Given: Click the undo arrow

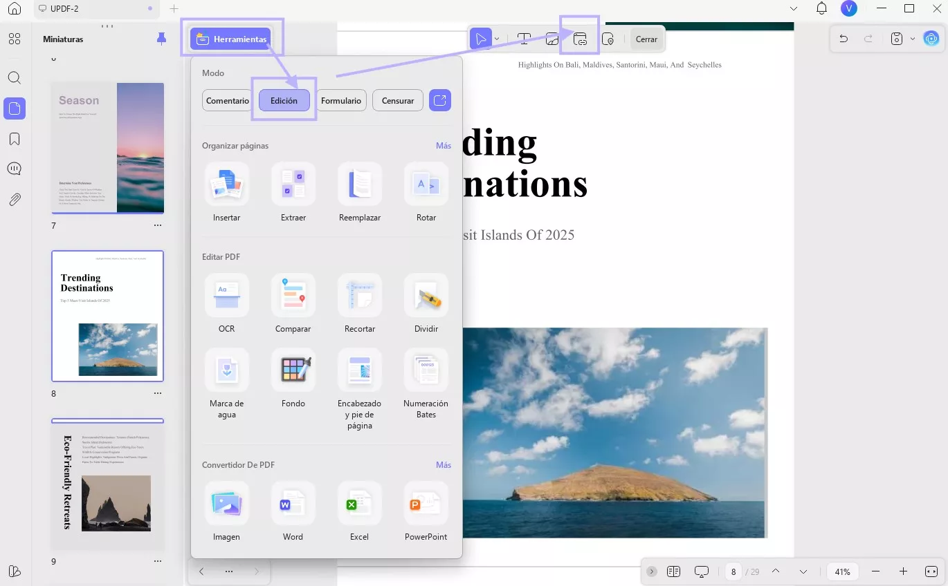Looking at the screenshot, I should (x=844, y=39).
